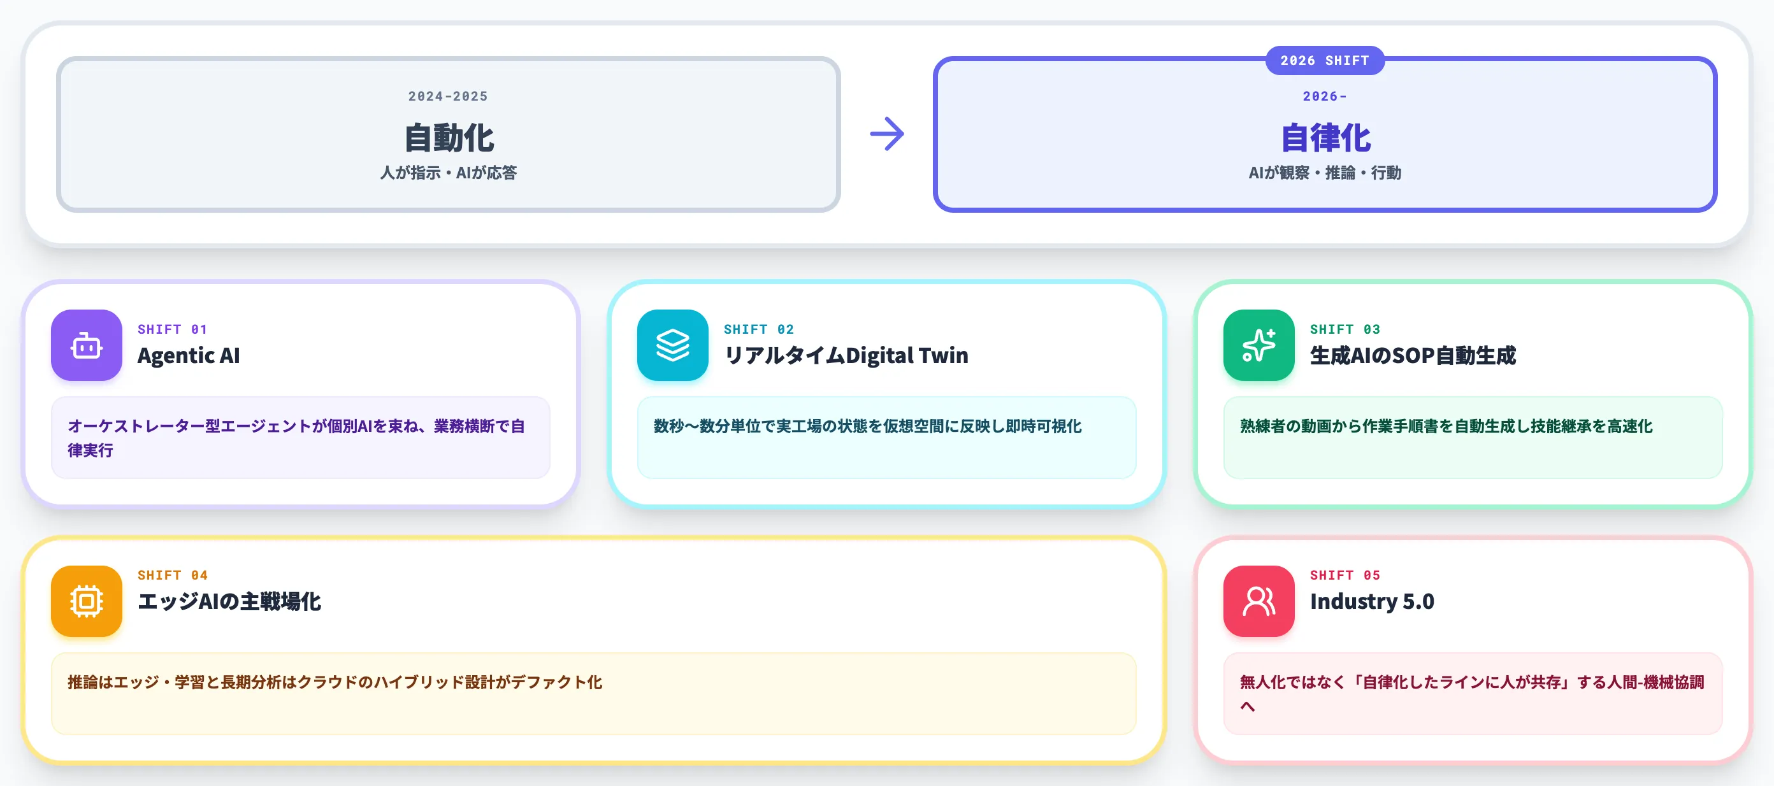Click the purple robot icon for Agentic AI
1774x786 pixels.
[x=86, y=345]
